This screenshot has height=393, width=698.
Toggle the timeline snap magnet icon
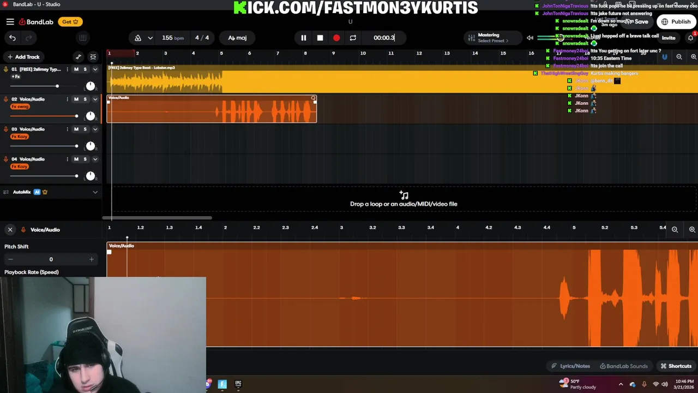click(665, 57)
